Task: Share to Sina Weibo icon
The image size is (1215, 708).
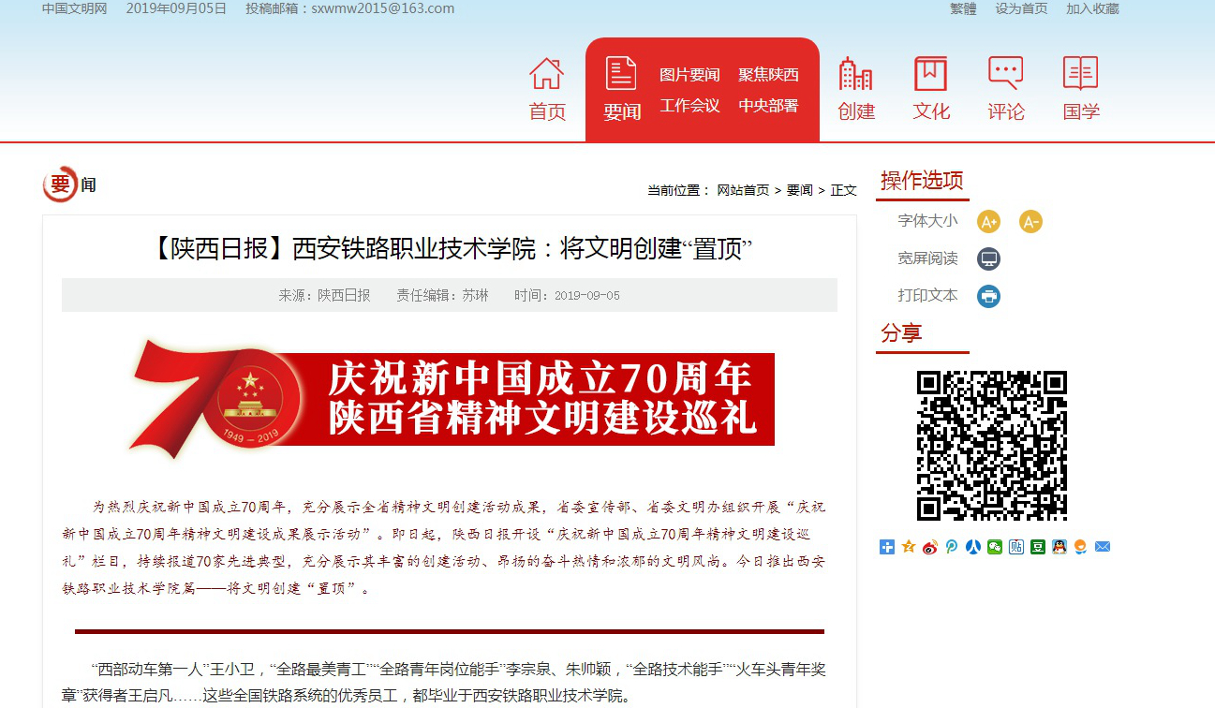Action: click(930, 547)
